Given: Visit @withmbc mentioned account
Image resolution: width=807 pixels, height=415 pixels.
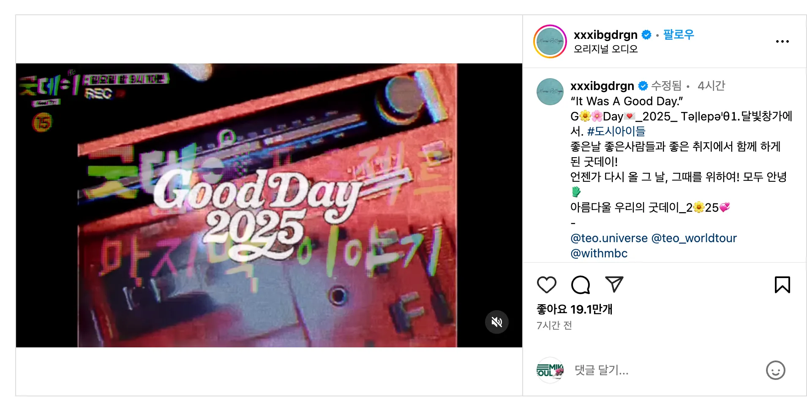Looking at the screenshot, I should [599, 254].
